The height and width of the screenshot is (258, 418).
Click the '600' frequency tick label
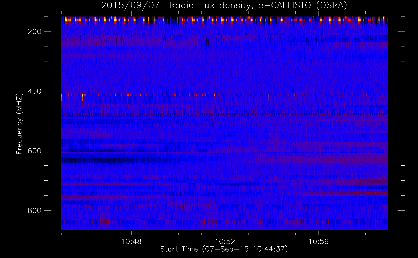pos(35,151)
